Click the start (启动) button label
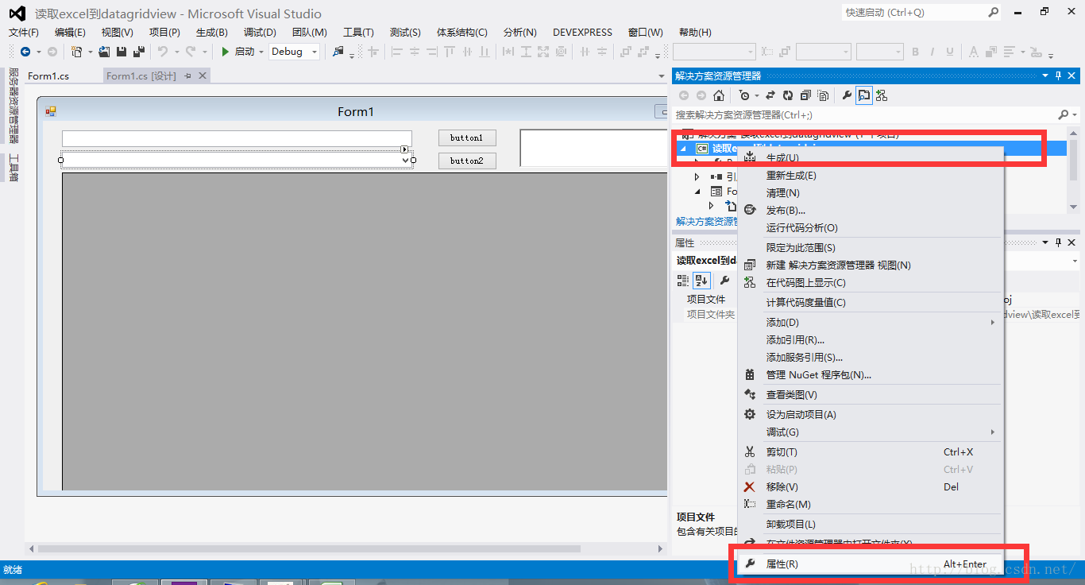The image size is (1085, 585). [x=245, y=52]
